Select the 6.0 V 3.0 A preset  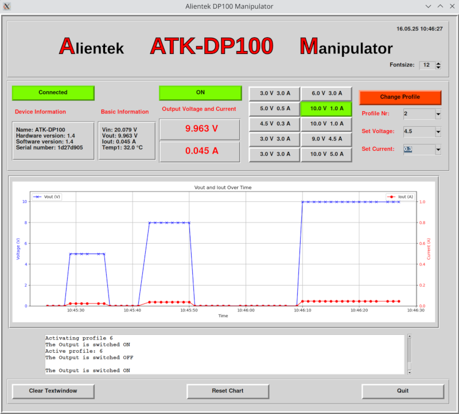(326, 93)
